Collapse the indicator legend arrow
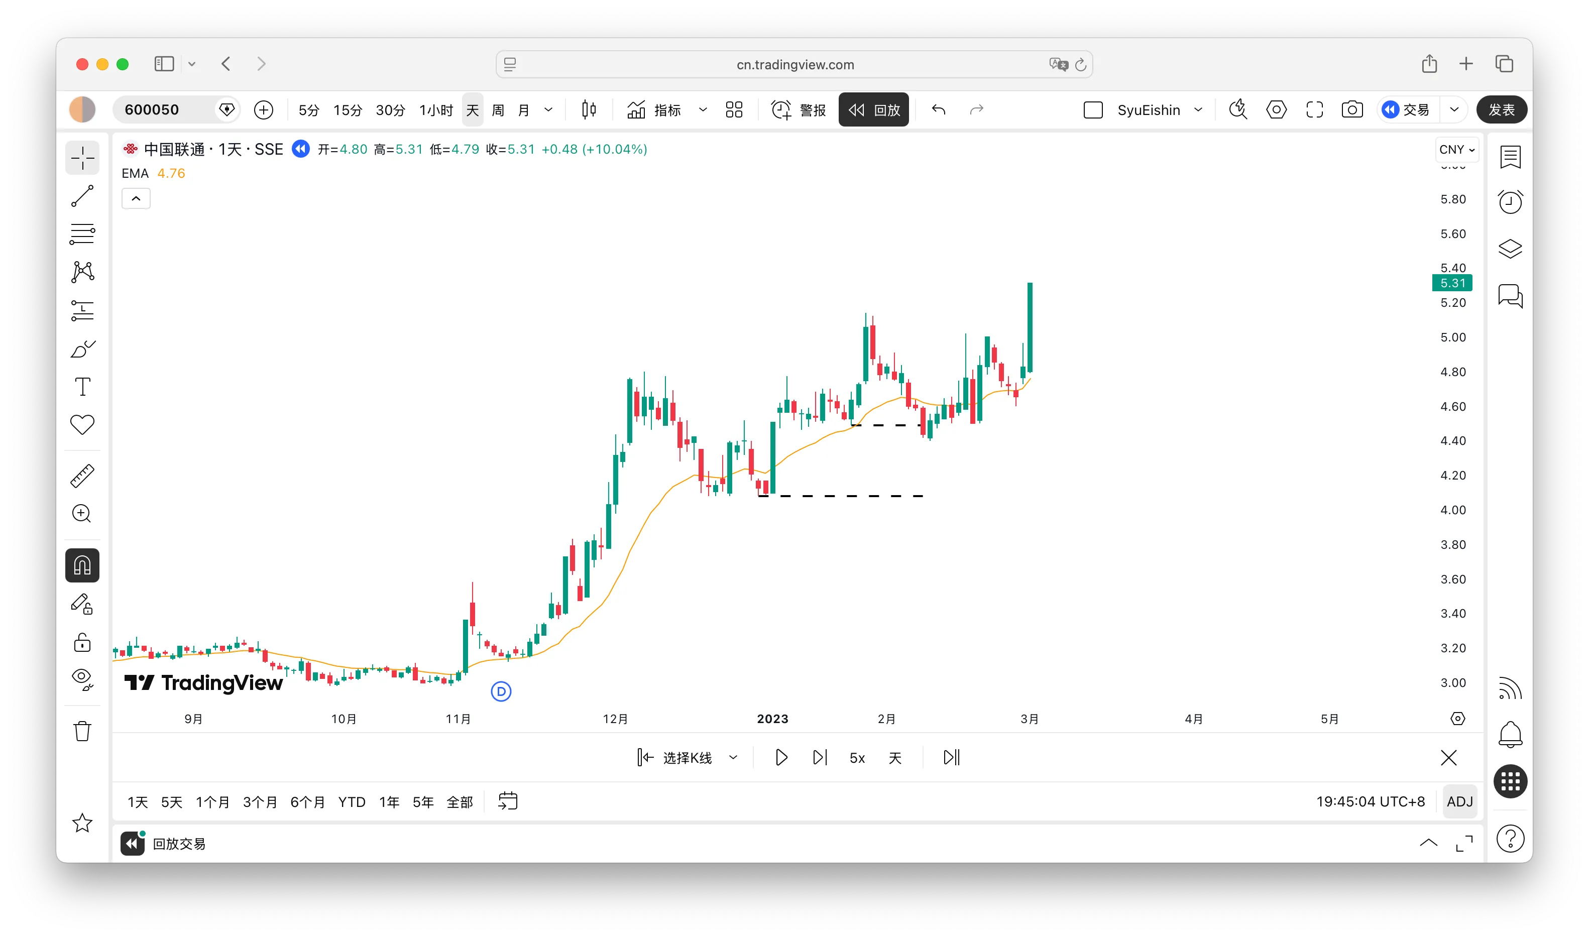1589x937 pixels. click(x=136, y=199)
